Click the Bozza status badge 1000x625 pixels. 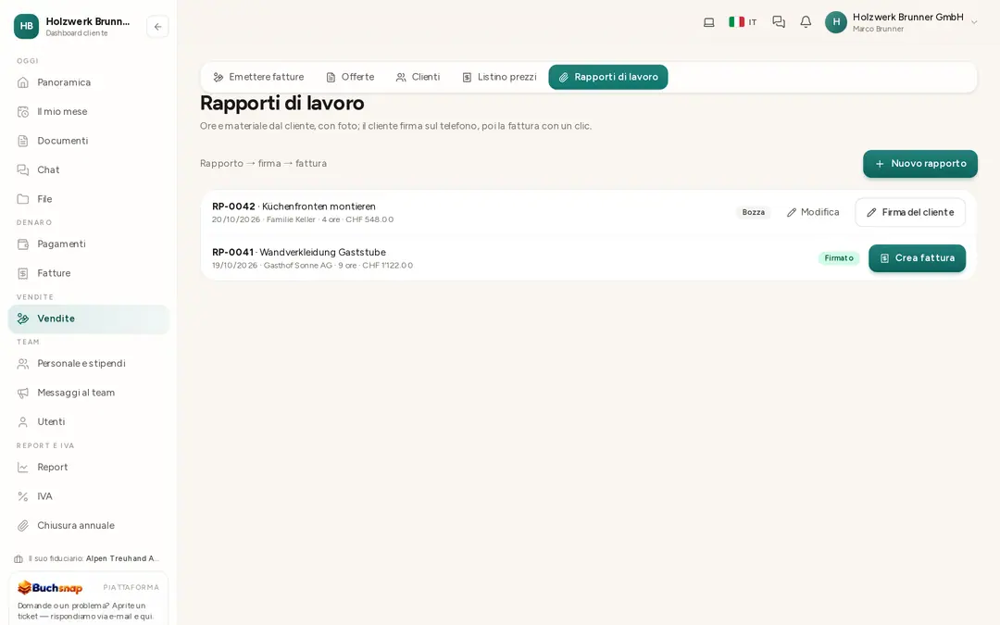[753, 212]
